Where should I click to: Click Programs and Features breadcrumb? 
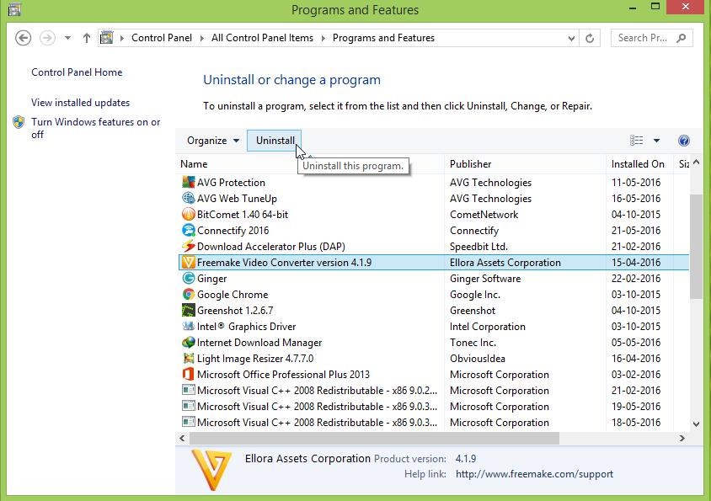point(383,38)
